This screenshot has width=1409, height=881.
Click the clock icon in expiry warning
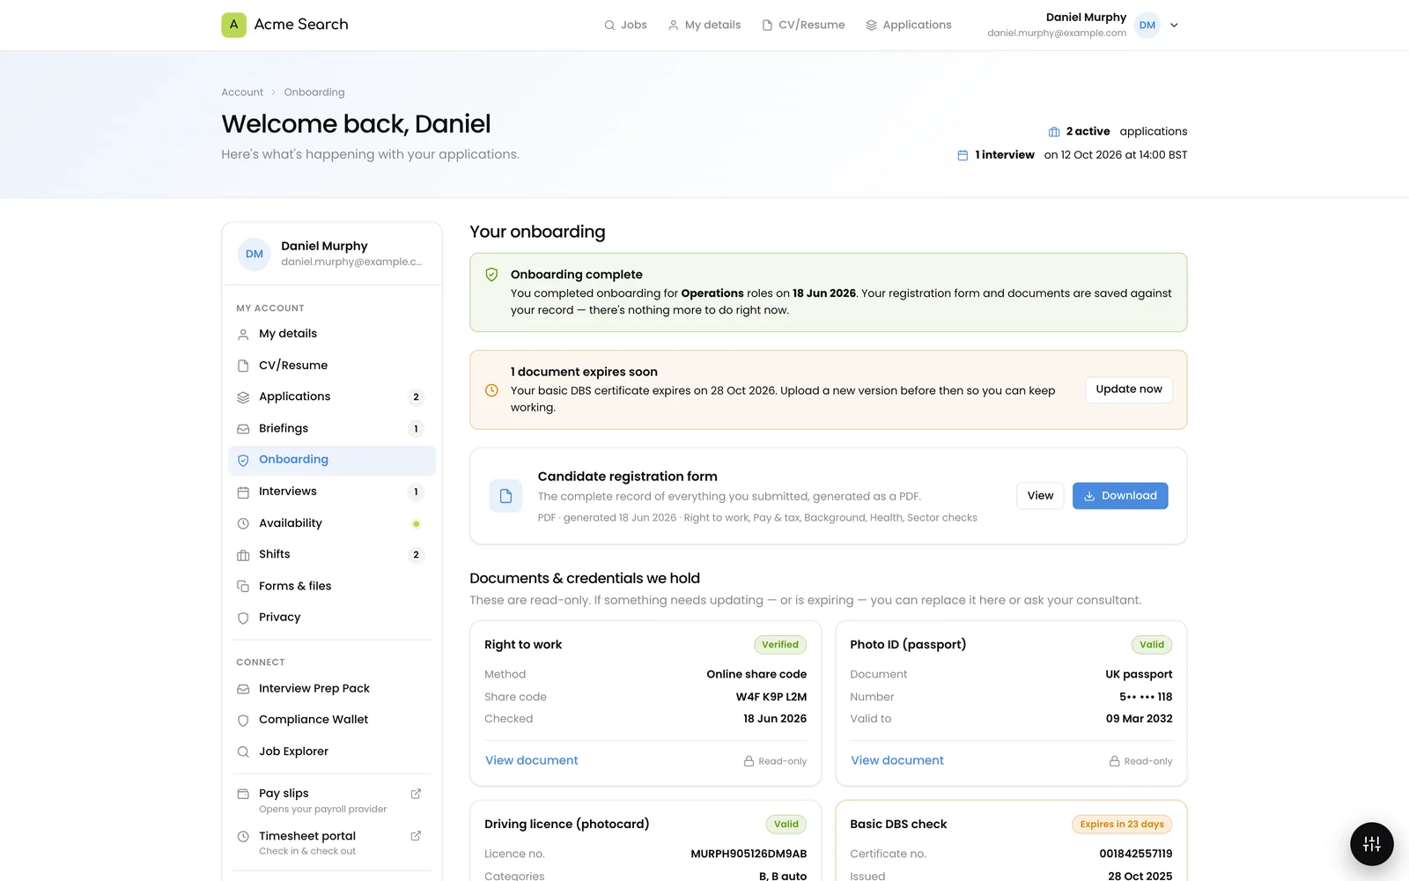click(492, 390)
